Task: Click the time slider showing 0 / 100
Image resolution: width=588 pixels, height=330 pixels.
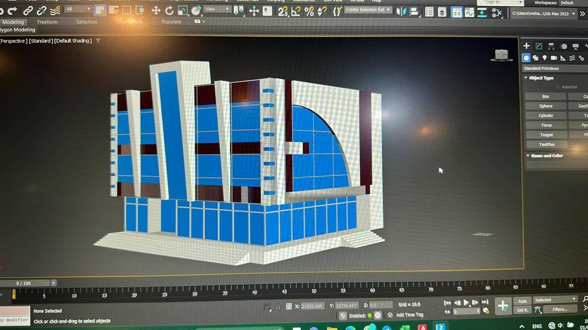Action: (x=25, y=283)
